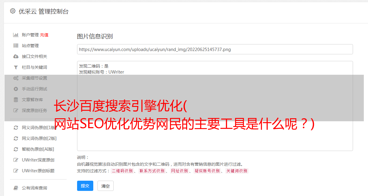Click the bar chart icon for 账户管理
This screenshot has width=368, height=196.
[x=16, y=35]
